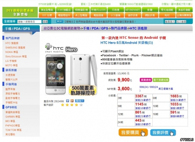Image resolution: width=195 pixels, height=142 pixels.
Task: Click the 會員登入 login button
Action: [170, 22]
